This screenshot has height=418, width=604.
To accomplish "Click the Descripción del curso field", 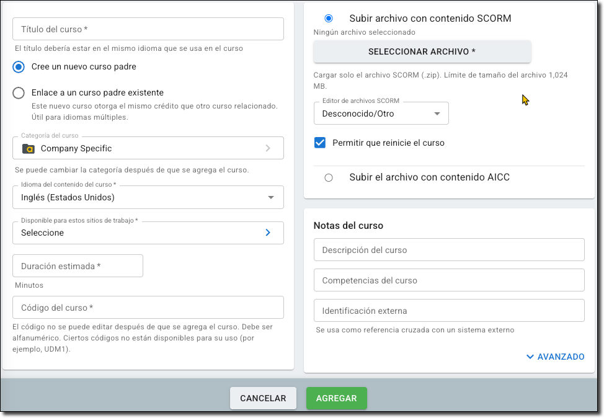I will [x=449, y=250].
